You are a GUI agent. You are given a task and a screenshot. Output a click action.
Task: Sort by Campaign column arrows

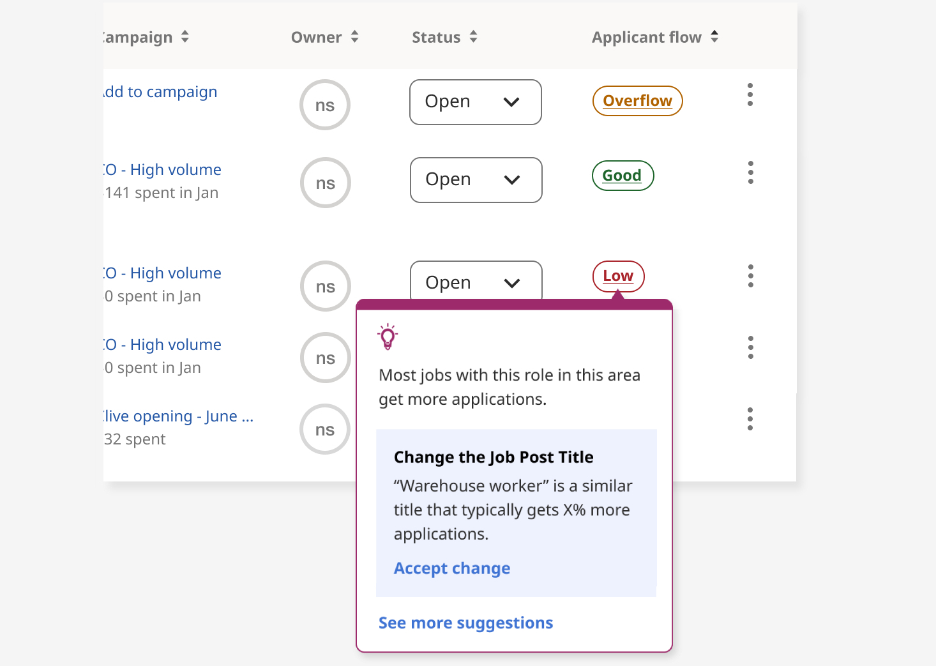point(185,37)
